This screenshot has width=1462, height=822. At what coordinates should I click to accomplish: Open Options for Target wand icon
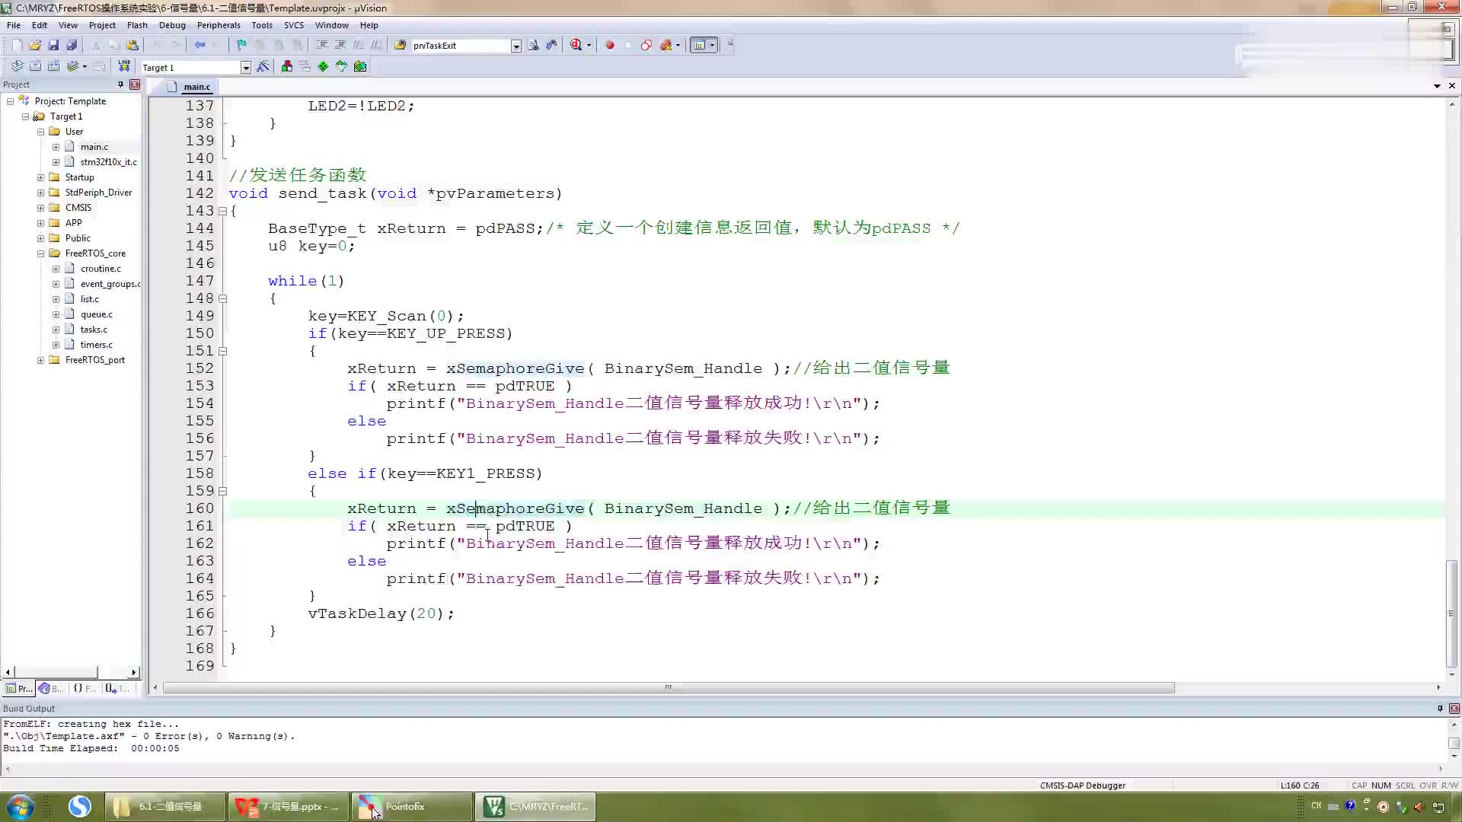[x=263, y=66]
